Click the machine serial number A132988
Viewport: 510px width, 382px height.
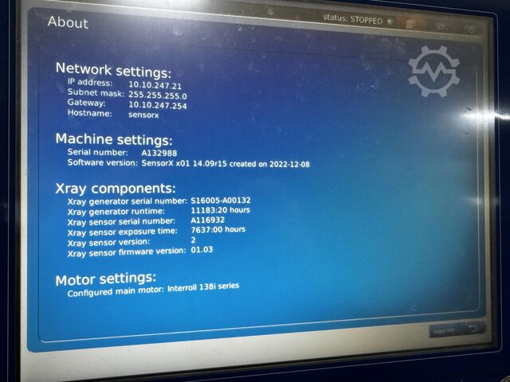coord(159,152)
